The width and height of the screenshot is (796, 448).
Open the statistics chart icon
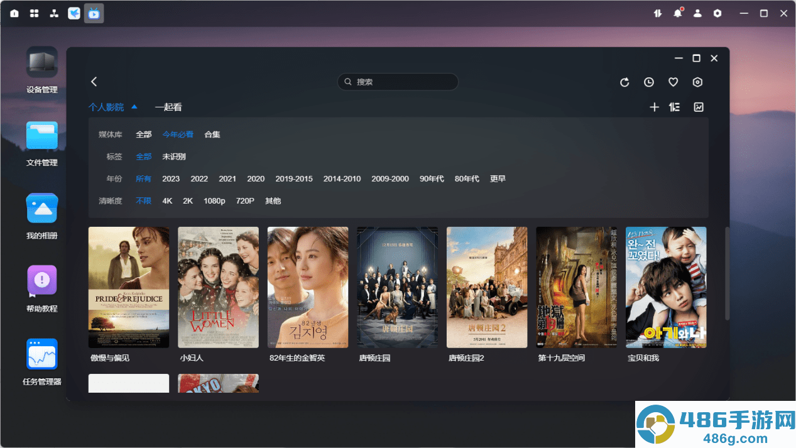coord(699,107)
